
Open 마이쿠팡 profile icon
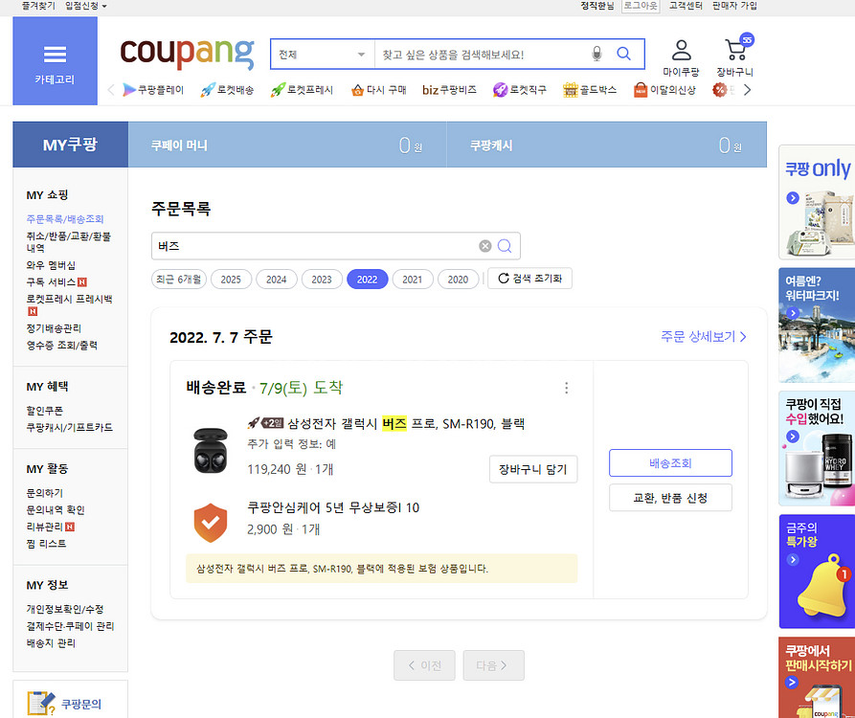[x=681, y=57]
